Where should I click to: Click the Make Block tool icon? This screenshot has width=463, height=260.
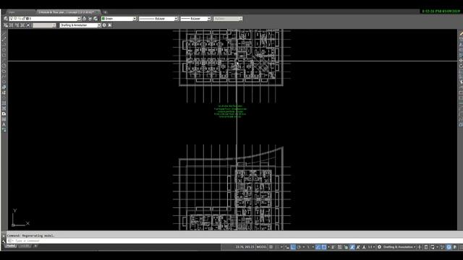(x=4, y=92)
